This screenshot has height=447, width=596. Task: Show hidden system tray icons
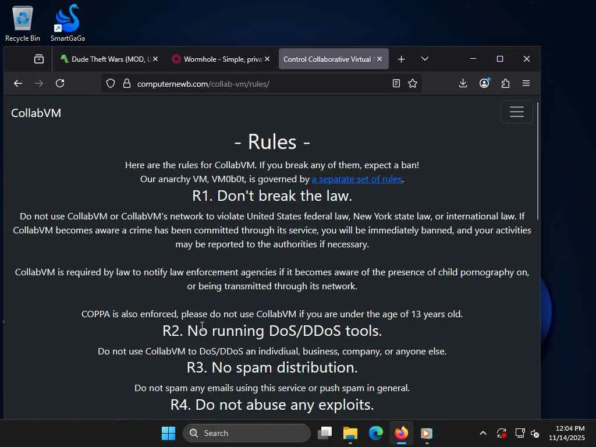[x=483, y=433]
